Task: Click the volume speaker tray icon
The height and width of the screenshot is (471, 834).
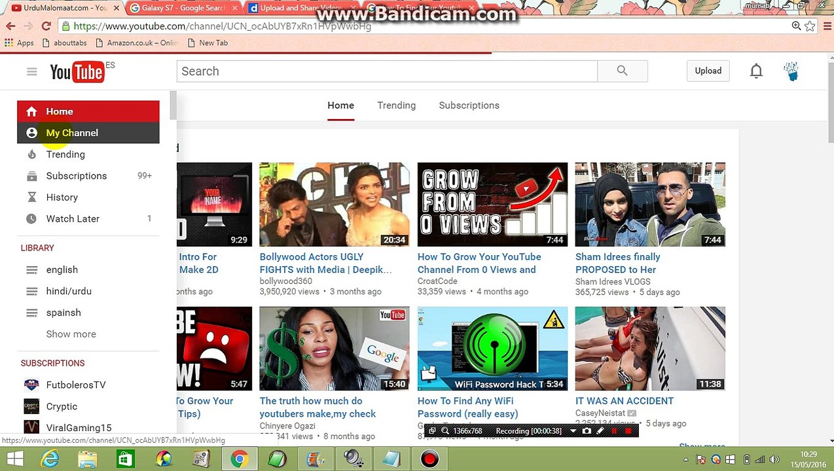Action: coord(774,459)
